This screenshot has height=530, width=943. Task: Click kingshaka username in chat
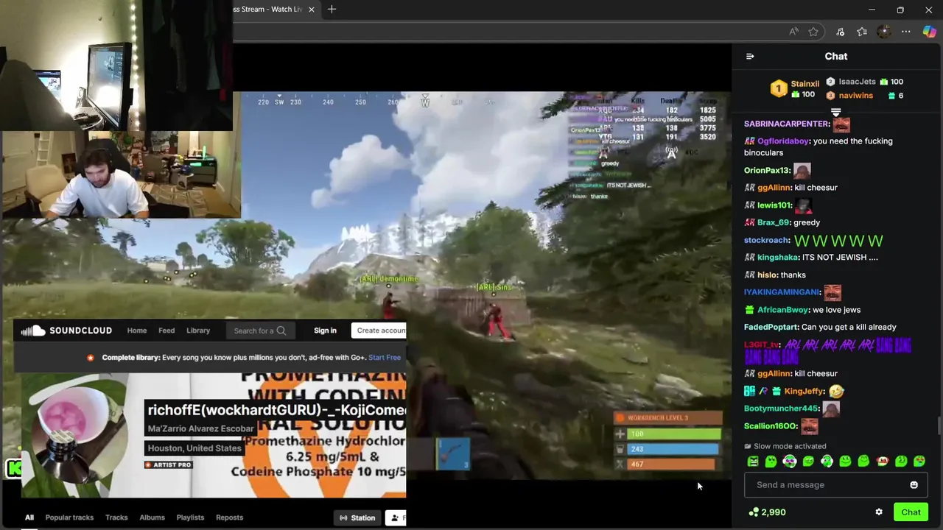tap(778, 258)
